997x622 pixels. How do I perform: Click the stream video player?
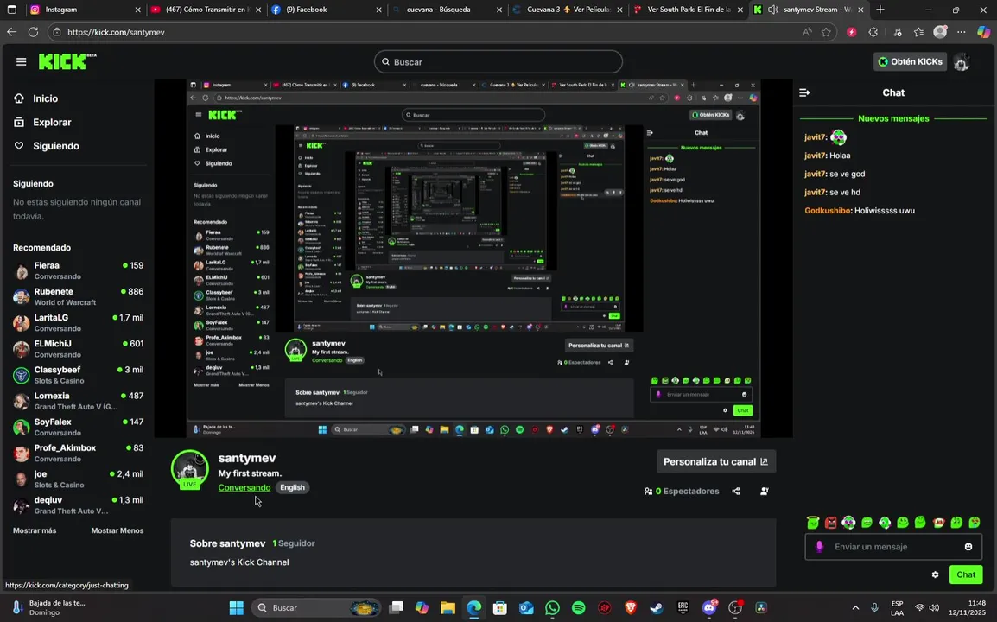pyautogui.click(x=473, y=258)
